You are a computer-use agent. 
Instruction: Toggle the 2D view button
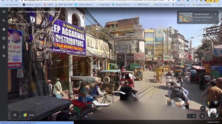(203, 108)
